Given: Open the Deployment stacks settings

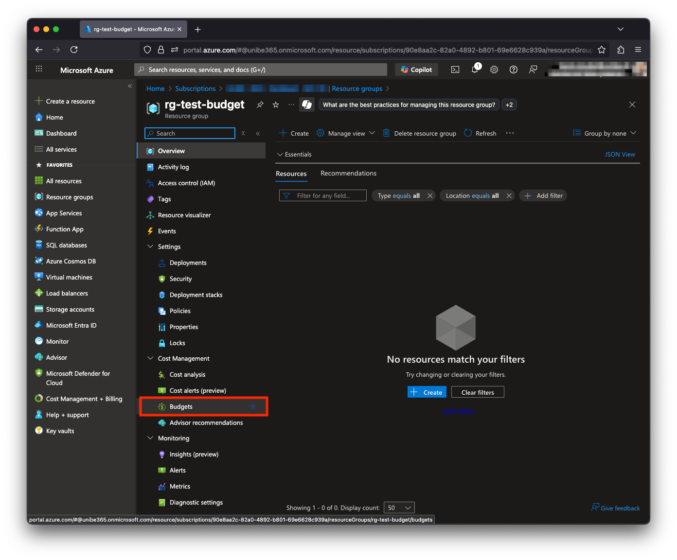Looking at the screenshot, I should (x=196, y=295).
